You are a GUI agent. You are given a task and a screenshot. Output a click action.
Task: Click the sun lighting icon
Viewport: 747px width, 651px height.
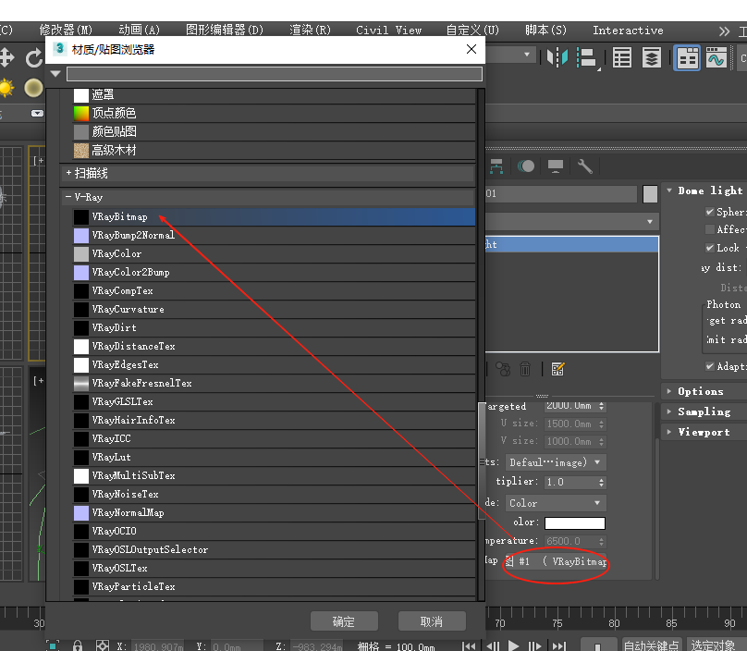[x=6, y=88]
